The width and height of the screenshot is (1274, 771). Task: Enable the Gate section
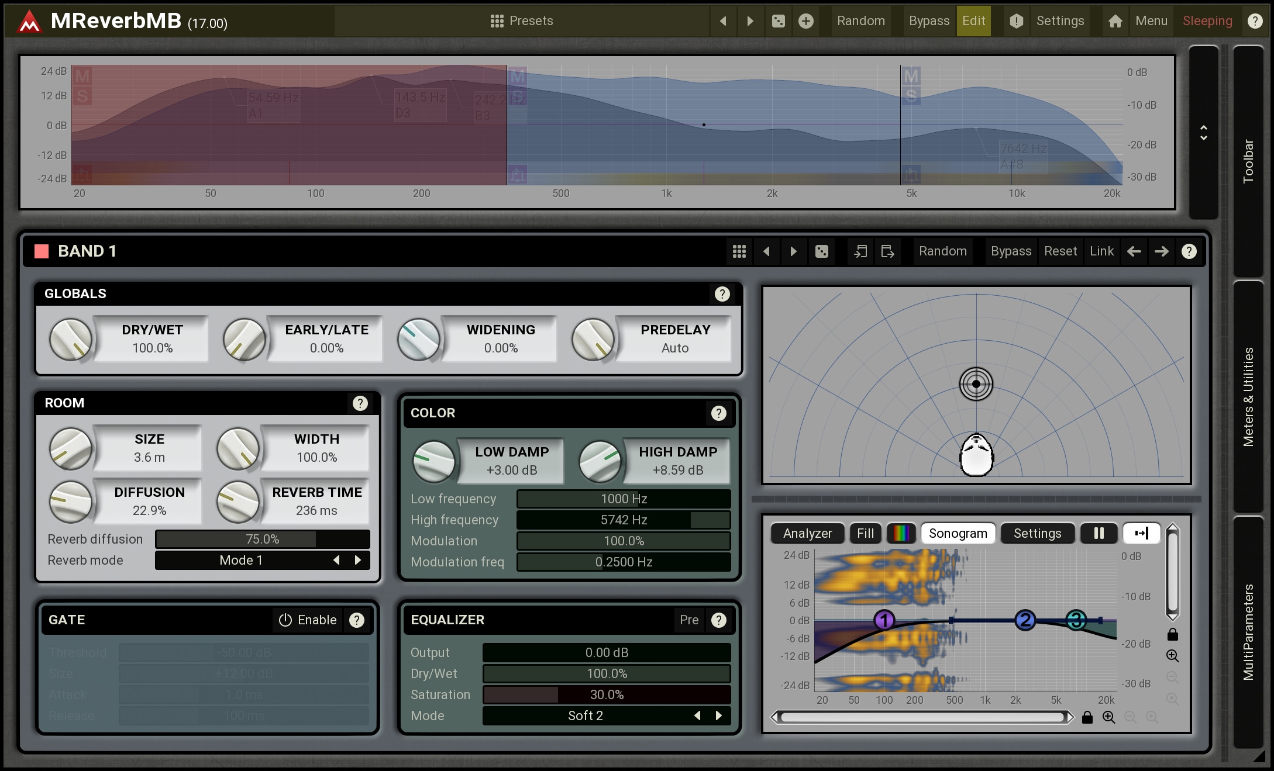coord(308,620)
